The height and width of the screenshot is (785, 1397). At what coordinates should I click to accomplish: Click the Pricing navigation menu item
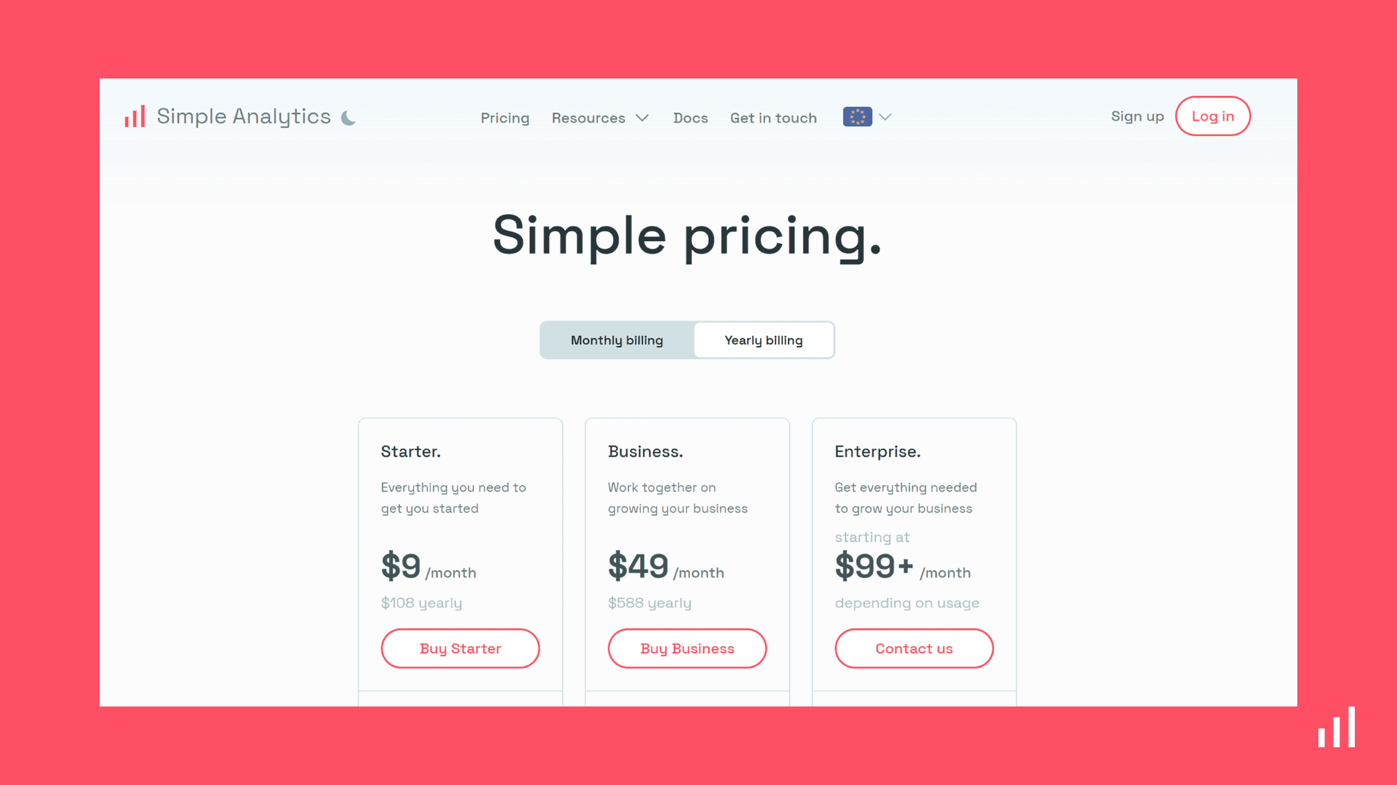pyautogui.click(x=505, y=117)
